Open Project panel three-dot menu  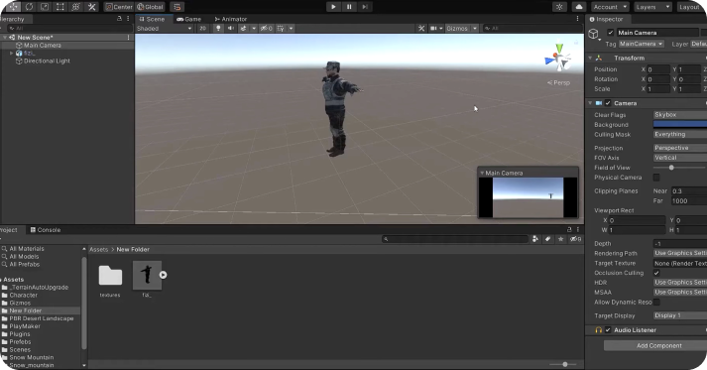pos(577,230)
